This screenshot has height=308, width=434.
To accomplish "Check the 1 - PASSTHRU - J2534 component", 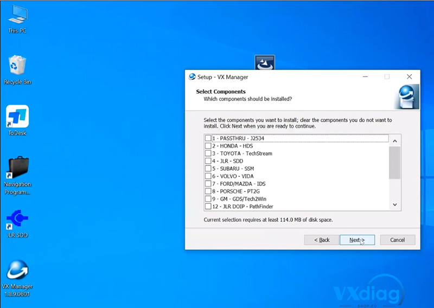I will (208, 138).
